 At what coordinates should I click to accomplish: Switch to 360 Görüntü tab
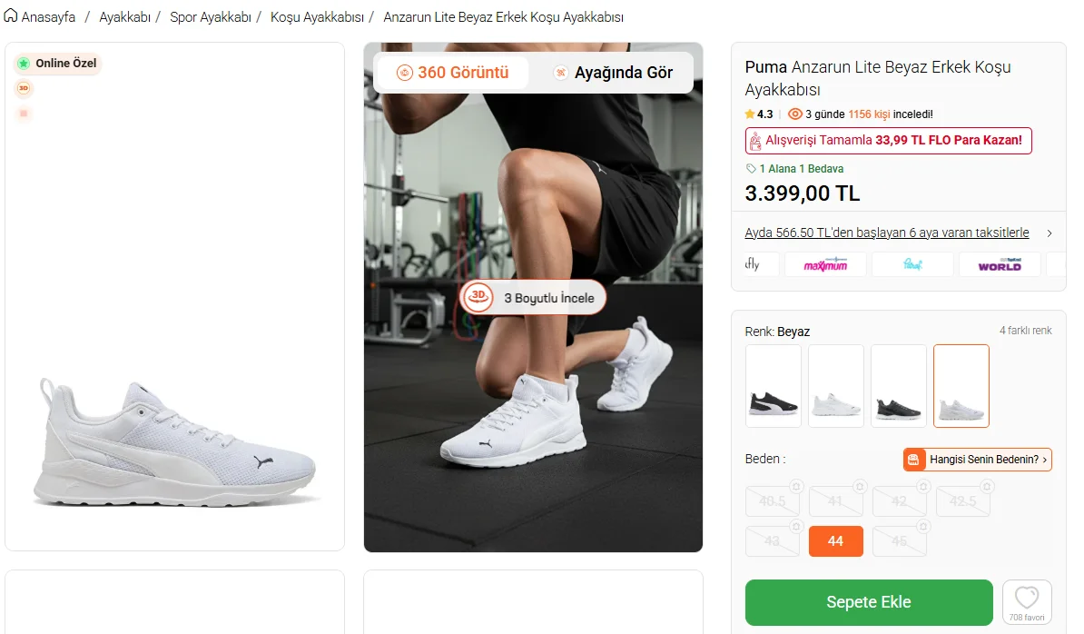[452, 73]
